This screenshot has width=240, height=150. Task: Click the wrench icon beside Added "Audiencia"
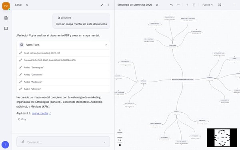tap(20, 82)
